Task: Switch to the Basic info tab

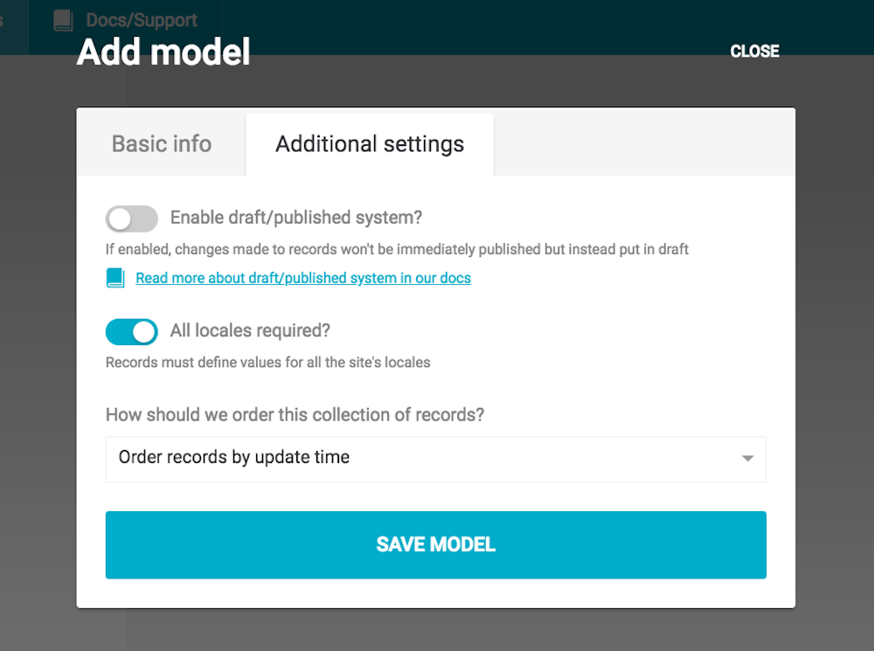Action: click(x=162, y=144)
